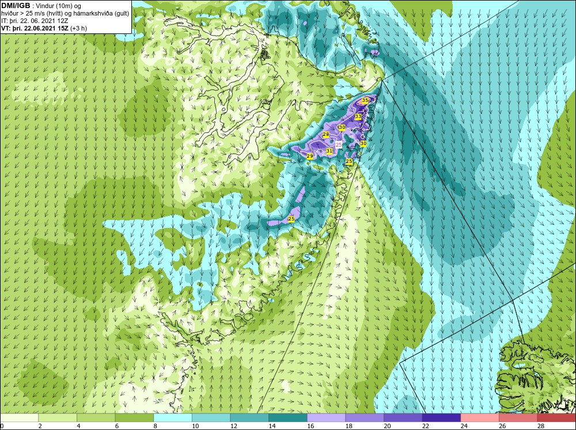The image size is (576, 430).
Task: Click the yellow 29 gust label
Action: [310, 157]
